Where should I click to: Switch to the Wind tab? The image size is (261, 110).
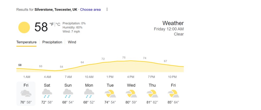(72, 42)
